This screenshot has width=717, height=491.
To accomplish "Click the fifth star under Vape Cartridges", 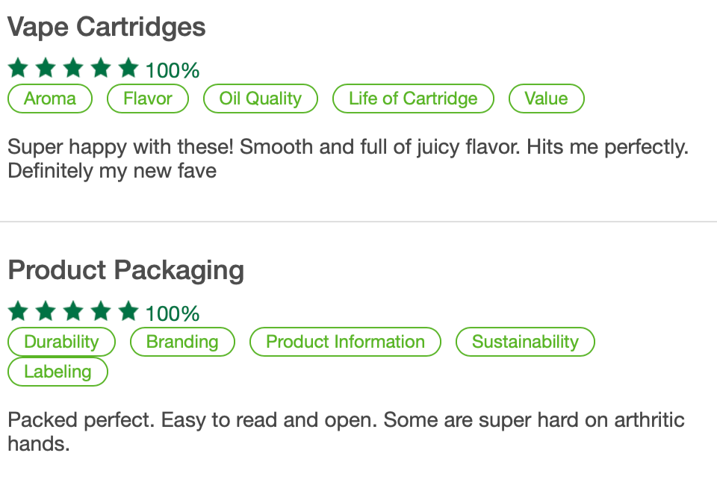I will pyautogui.click(x=128, y=69).
